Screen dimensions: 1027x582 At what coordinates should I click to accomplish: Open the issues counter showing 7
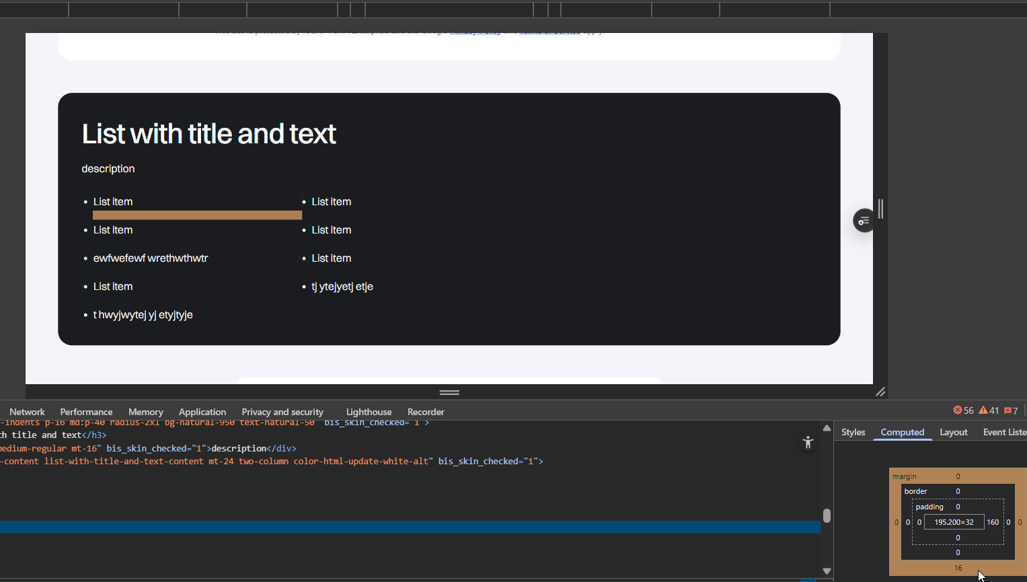tap(1011, 410)
